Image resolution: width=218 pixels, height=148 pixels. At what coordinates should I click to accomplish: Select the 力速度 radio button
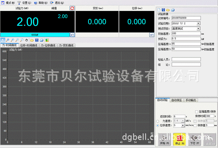click(x=158, y=121)
